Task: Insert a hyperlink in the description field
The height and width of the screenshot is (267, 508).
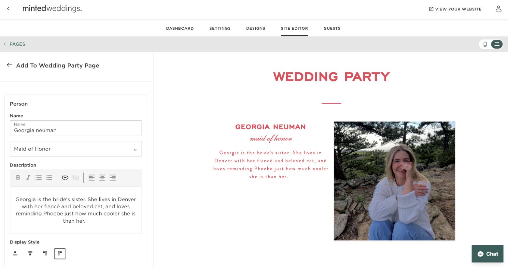Action: (65, 177)
